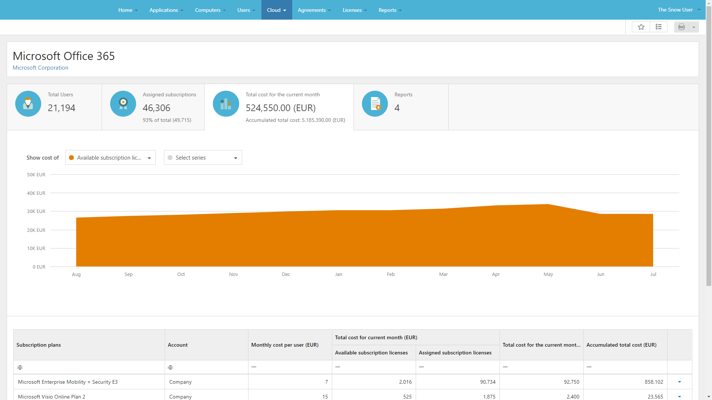This screenshot has height=400, width=712.
Task: Open the list view icon
Action: 659,27
